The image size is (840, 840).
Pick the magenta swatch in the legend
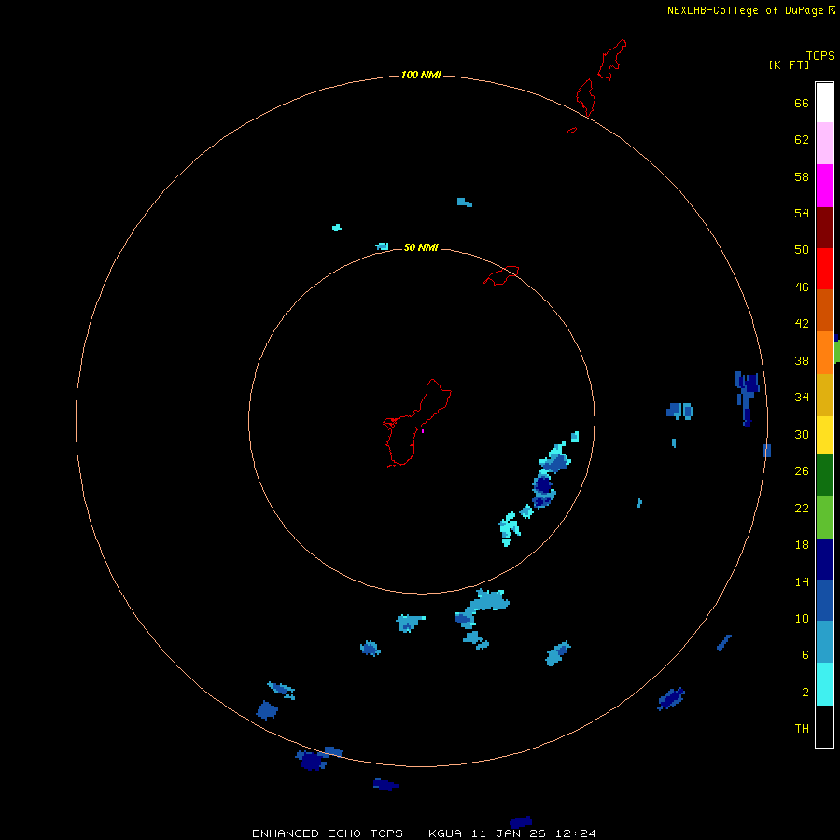[824, 186]
